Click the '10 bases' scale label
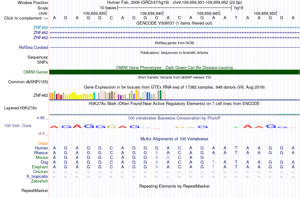 tap(108, 8)
